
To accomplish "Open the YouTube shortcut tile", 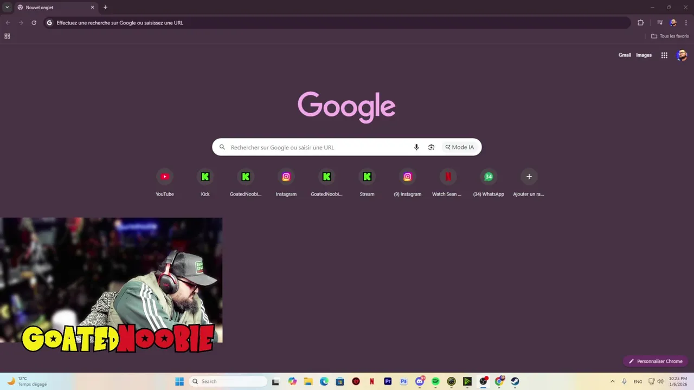I will coord(165,183).
